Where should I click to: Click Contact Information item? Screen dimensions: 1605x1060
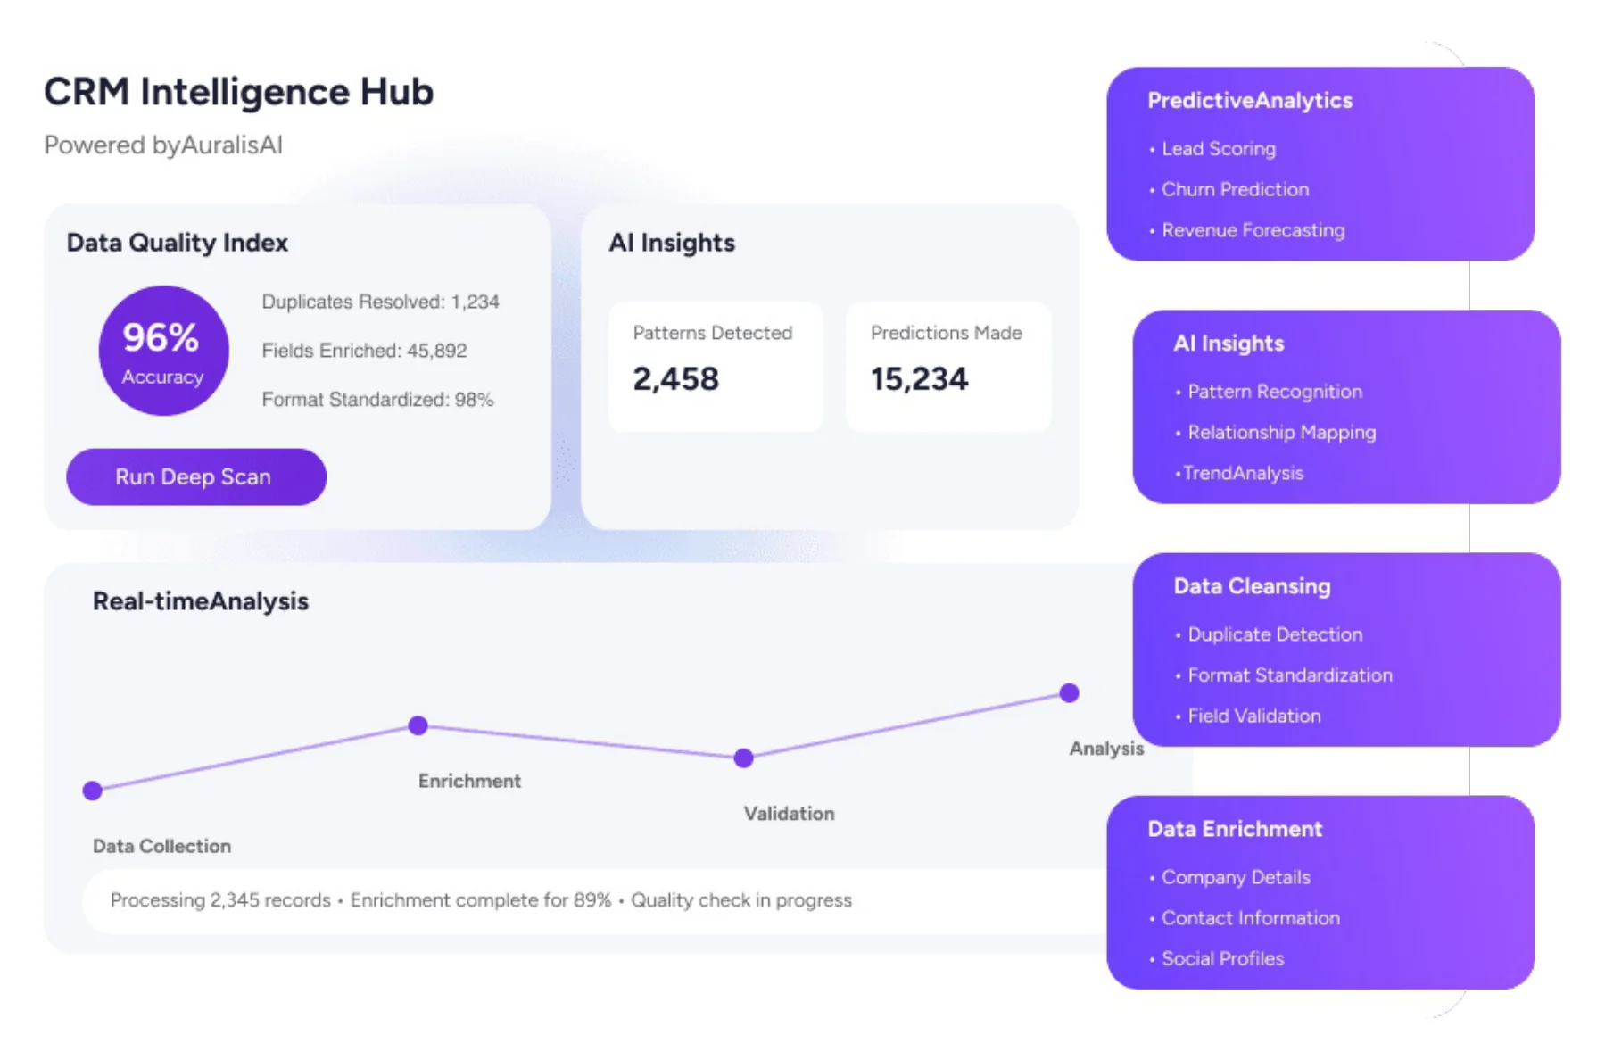pyautogui.click(x=1251, y=918)
